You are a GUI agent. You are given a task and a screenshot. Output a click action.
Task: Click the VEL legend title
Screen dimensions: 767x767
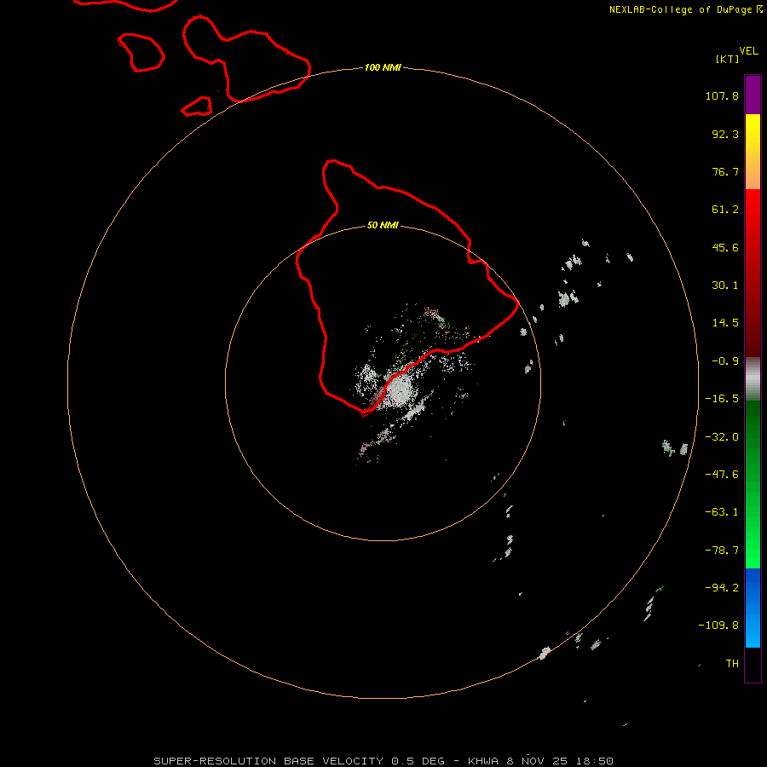click(x=748, y=51)
